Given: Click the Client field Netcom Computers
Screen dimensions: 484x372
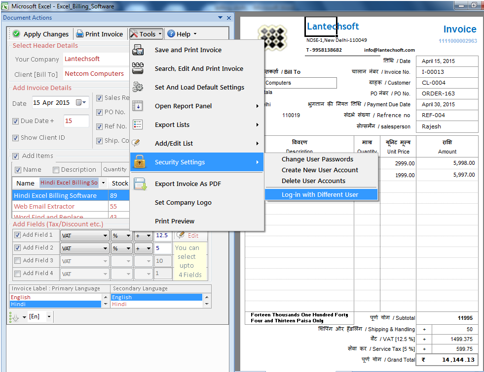Looking at the screenshot, I should [96, 74].
